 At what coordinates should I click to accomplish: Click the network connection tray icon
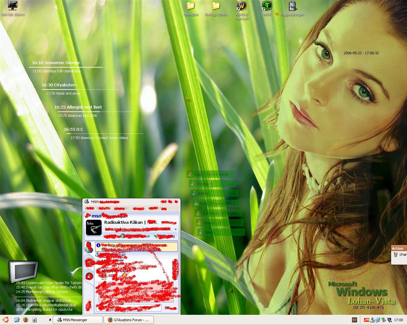click(x=378, y=320)
